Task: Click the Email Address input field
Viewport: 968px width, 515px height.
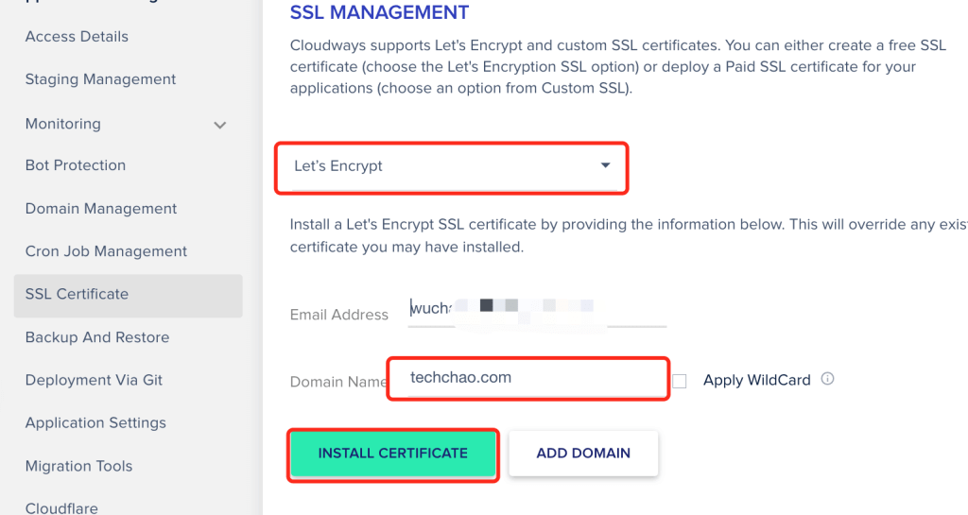Action: (x=537, y=310)
